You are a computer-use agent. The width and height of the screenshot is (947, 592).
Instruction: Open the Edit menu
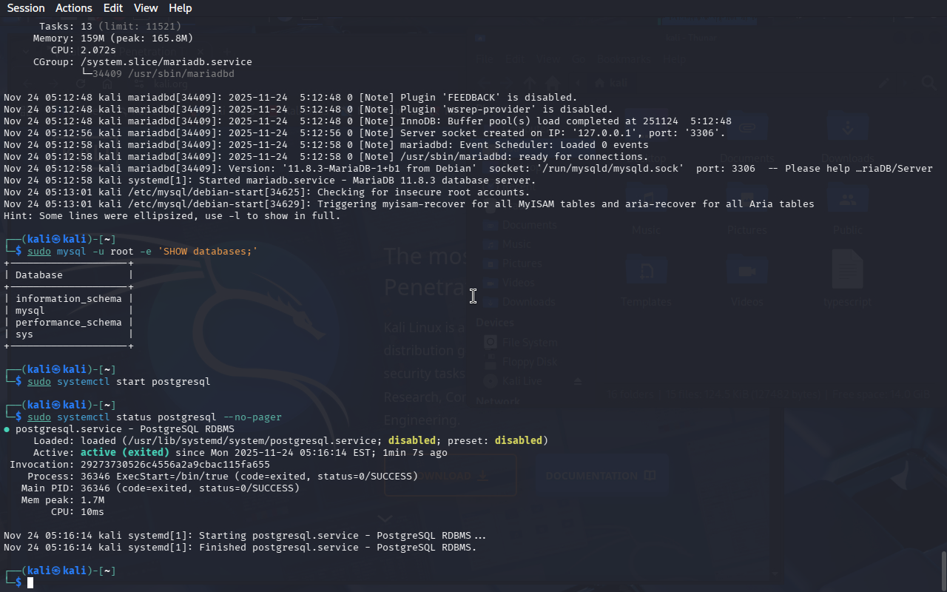[113, 8]
